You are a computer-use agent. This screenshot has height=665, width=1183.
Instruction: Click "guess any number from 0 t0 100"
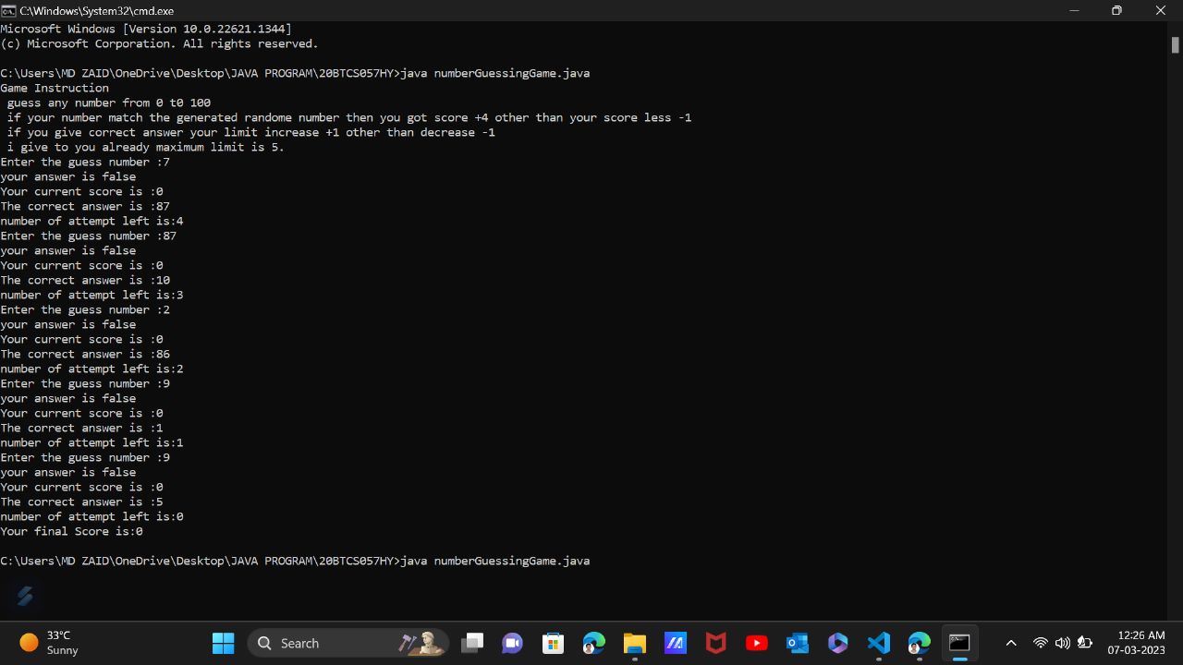[108, 103]
